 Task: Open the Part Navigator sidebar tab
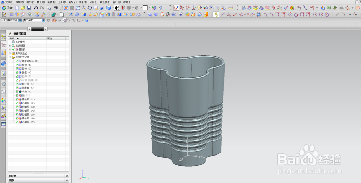click(3, 45)
